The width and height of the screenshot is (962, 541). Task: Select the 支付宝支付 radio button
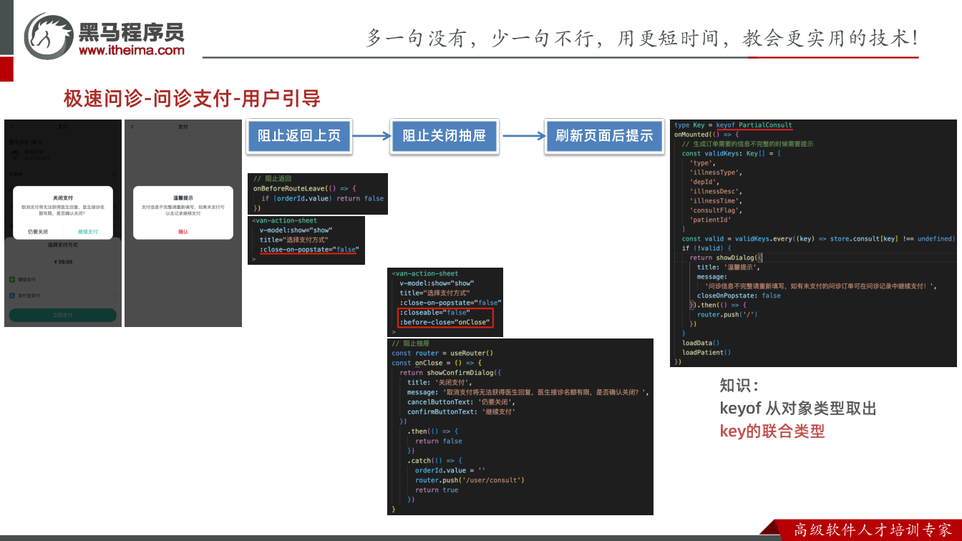(x=114, y=296)
